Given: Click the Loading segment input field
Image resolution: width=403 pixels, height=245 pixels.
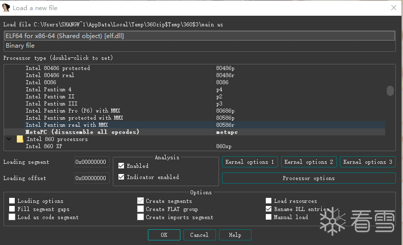Looking at the screenshot, I should pyautogui.click(x=91, y=162).
